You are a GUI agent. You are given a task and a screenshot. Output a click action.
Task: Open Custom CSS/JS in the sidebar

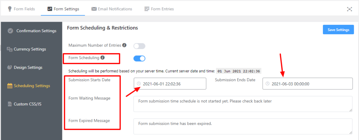(27, 104)
